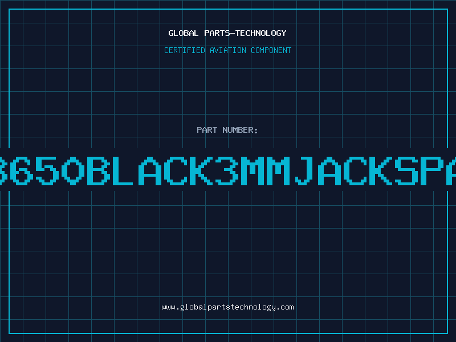
Task: Select the large letter B in BLACK
Action: point(98,170)
